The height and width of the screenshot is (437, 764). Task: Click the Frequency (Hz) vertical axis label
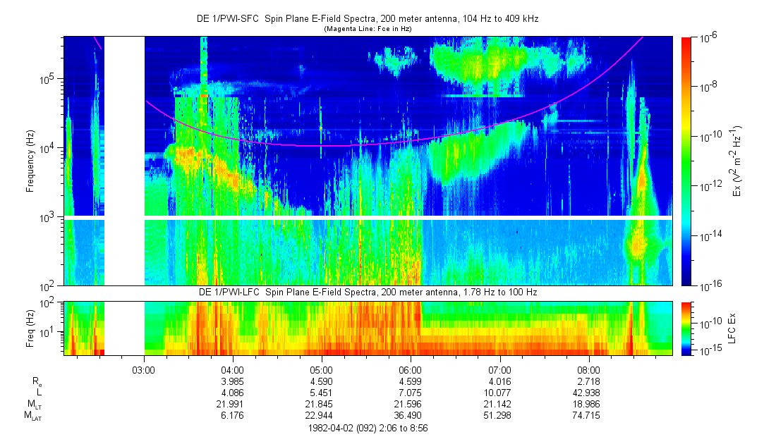pyautogui.click(x=30, y=161)
